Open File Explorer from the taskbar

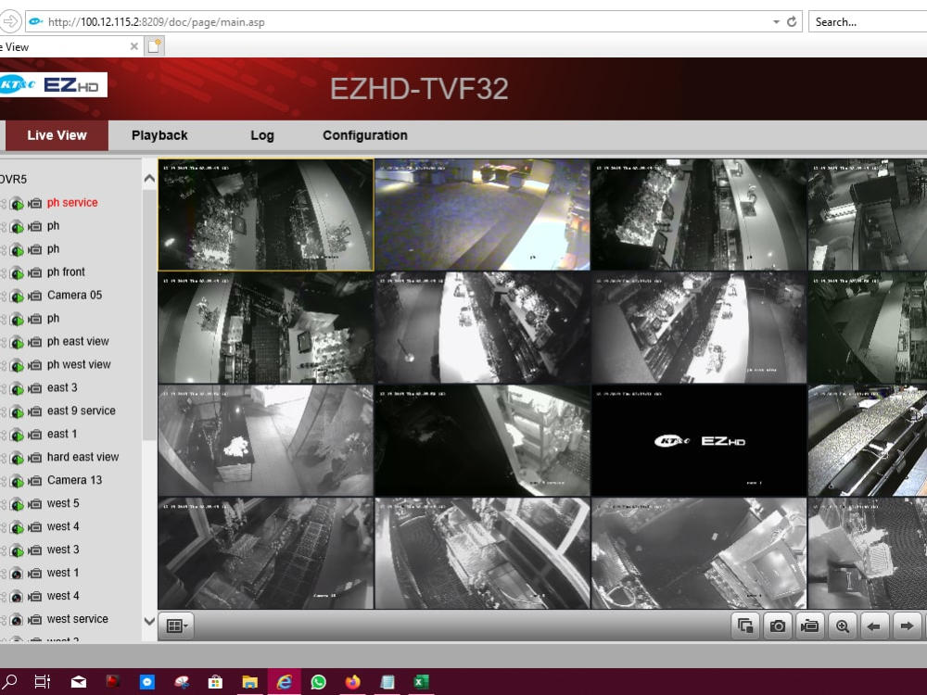click(x=250, y=682)
